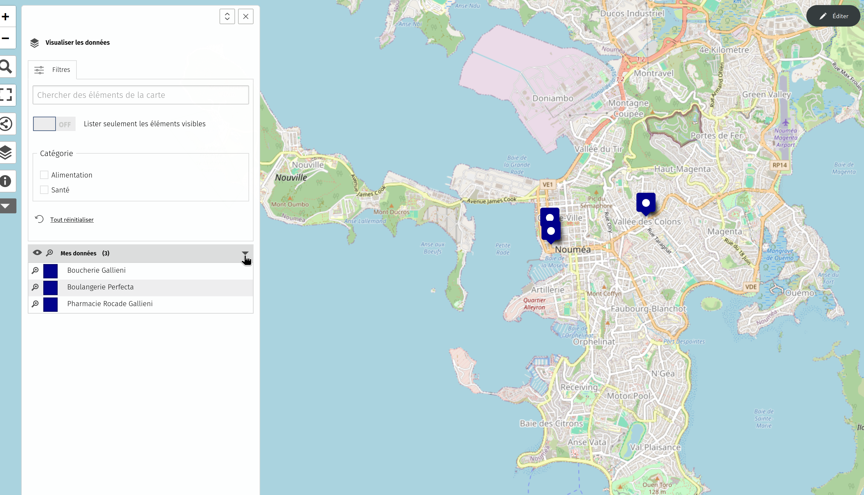Check the Alimentation category checkbox
The image size is (864, 495).
44,175
